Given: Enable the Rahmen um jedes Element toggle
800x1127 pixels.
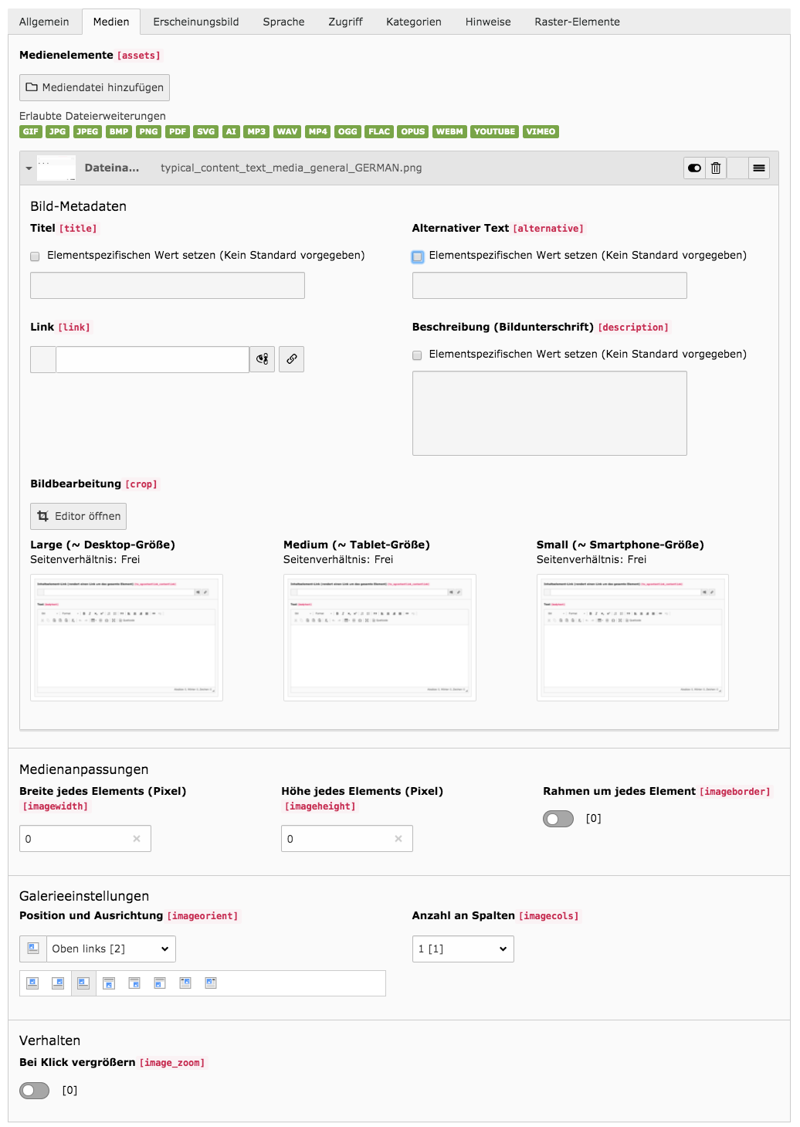Looking at the screenshot, I should (559, 818).
